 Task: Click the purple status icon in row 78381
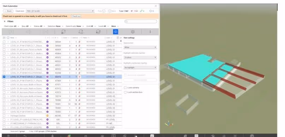(x=47, y=104)
